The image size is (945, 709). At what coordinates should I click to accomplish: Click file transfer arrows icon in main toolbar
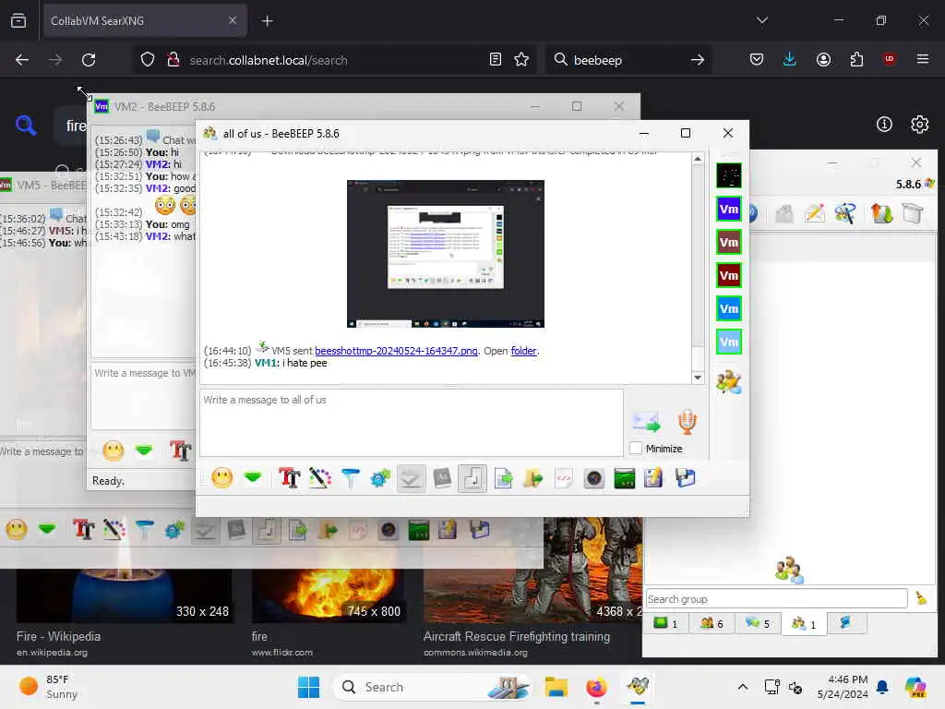pos(881,213)
